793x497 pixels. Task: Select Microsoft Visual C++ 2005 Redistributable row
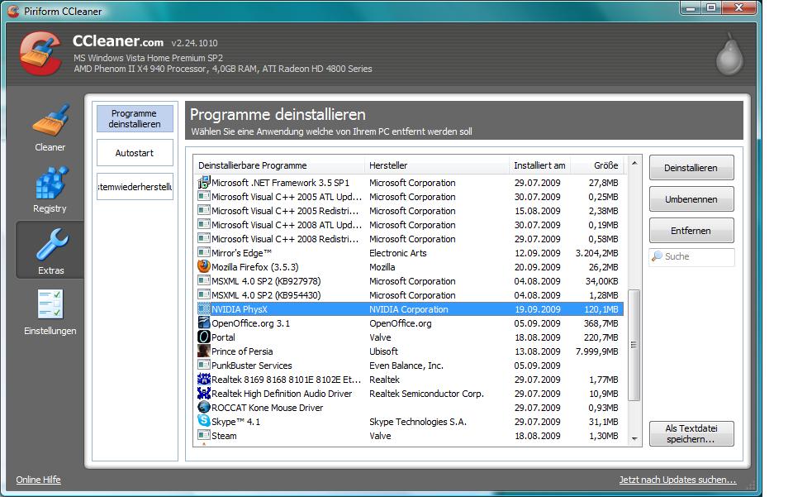(x=409, y=211)
